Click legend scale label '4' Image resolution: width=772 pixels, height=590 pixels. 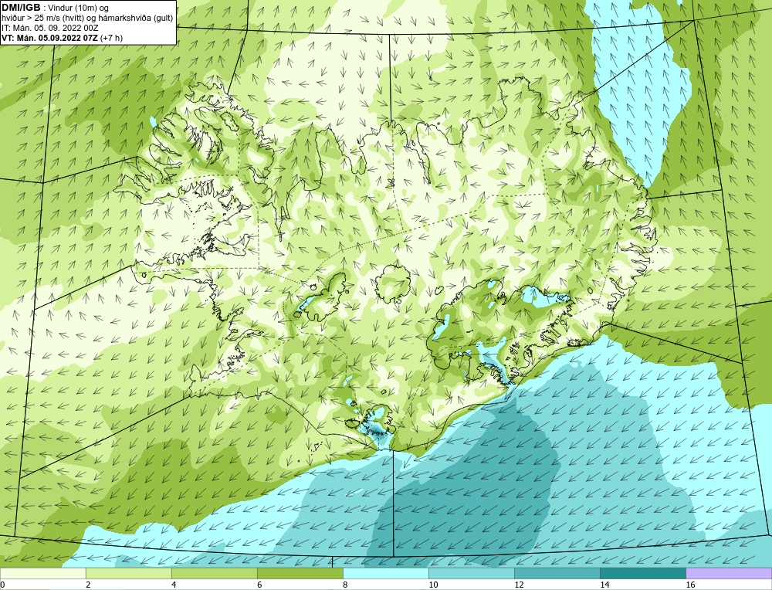(174, 585)
